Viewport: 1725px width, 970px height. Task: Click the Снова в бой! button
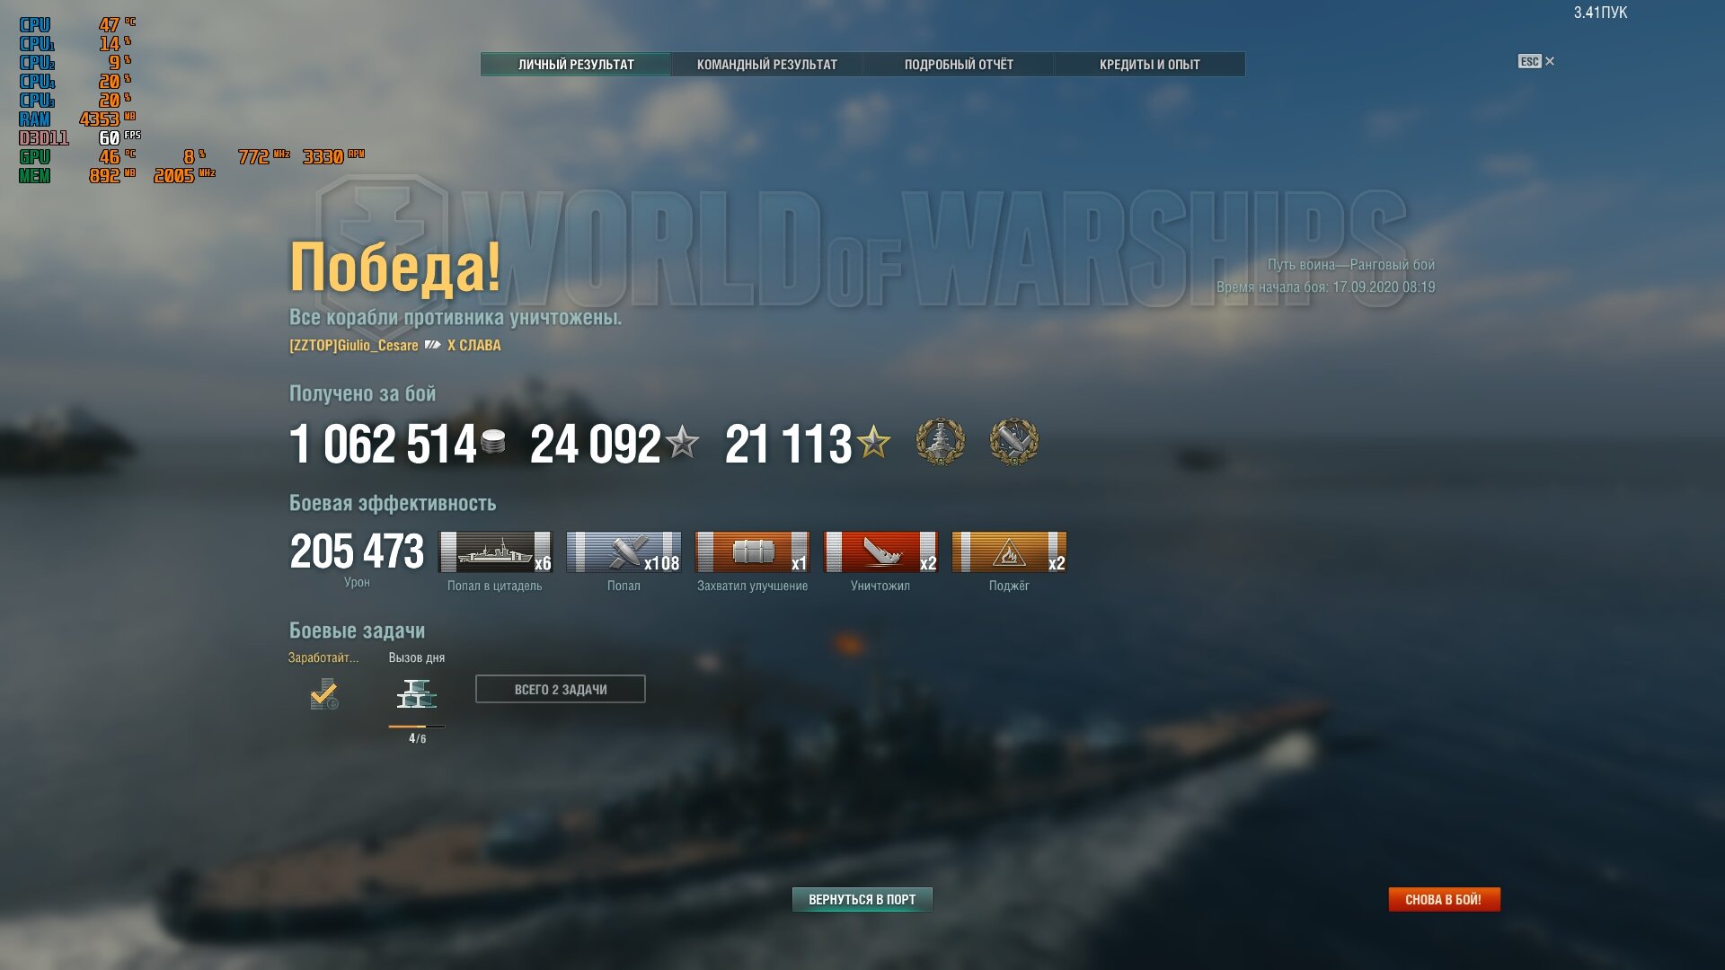coord(1444,899)
